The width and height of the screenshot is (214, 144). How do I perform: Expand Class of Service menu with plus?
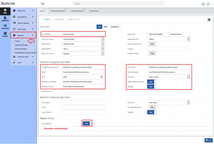click(x=33, y=23)
